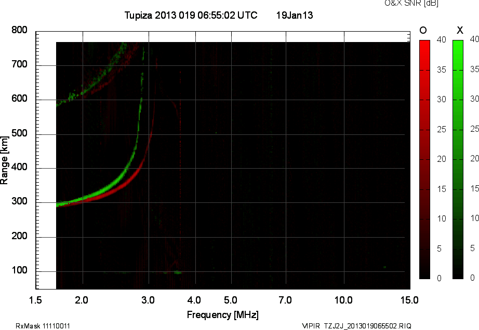Viewport: 479px width, 330px height.
Task: Click the 20 dB label on O colorbar
Action: point(442,159)
